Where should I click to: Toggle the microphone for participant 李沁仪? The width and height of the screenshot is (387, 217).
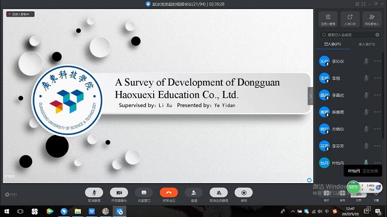pyautogui.click(x=366, y=61)
